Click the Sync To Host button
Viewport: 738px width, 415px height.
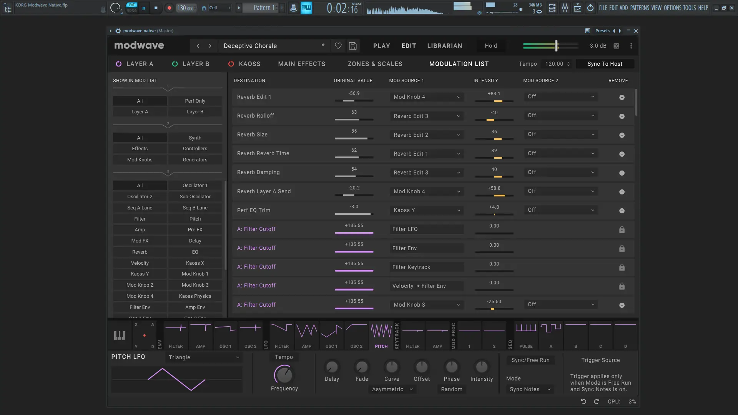point(605,64)
